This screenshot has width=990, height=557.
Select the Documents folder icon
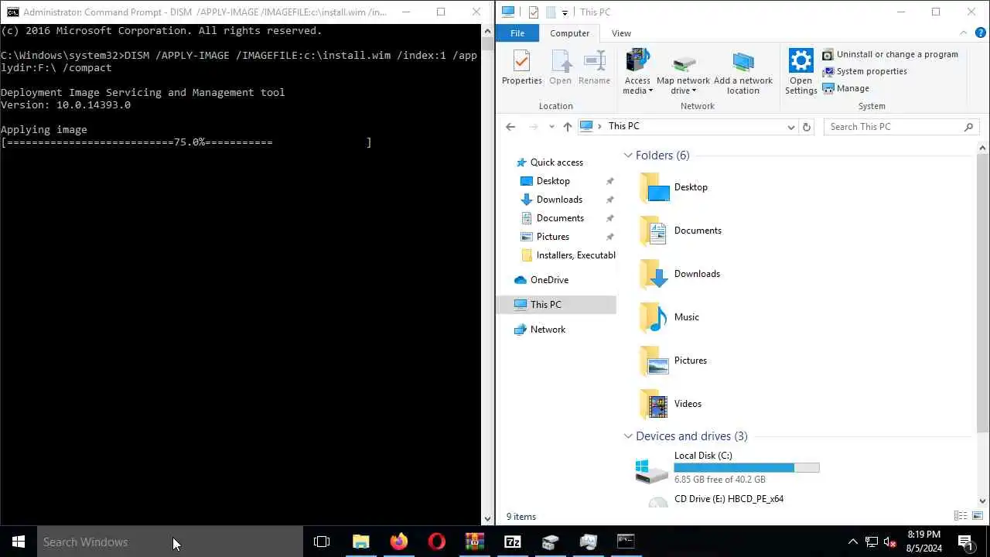654,231
